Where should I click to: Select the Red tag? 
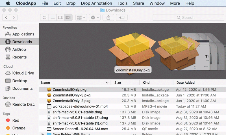(x=19, y=120)
